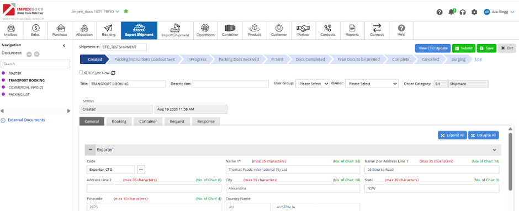
Task: Select the MASTER document
Action: click(x=15, y=73)
